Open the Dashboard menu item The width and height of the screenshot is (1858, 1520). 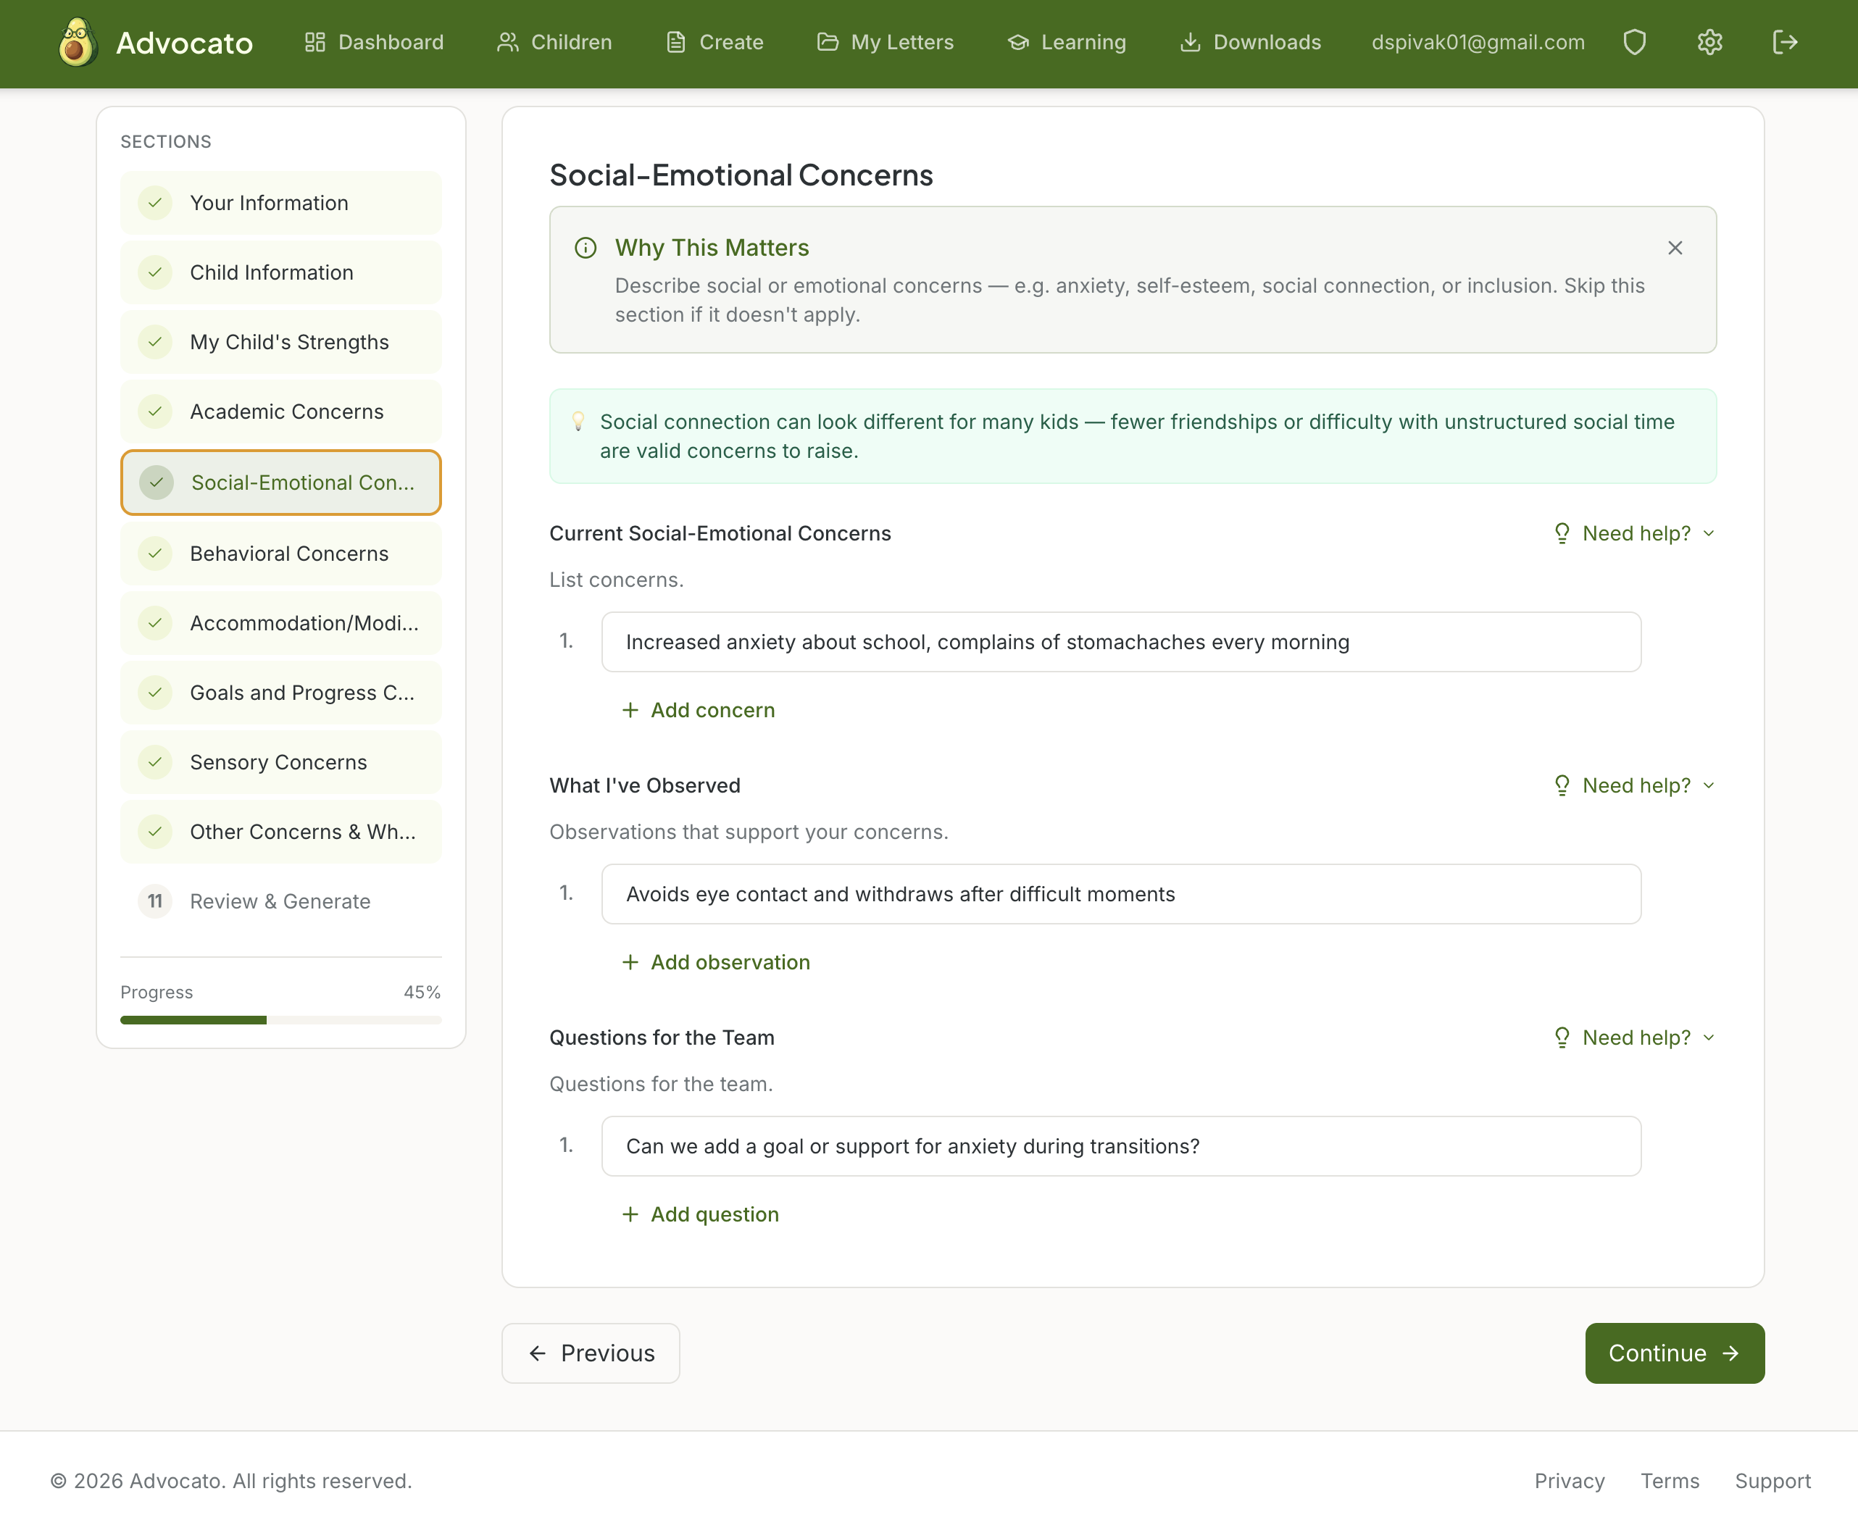click(374, 42)
